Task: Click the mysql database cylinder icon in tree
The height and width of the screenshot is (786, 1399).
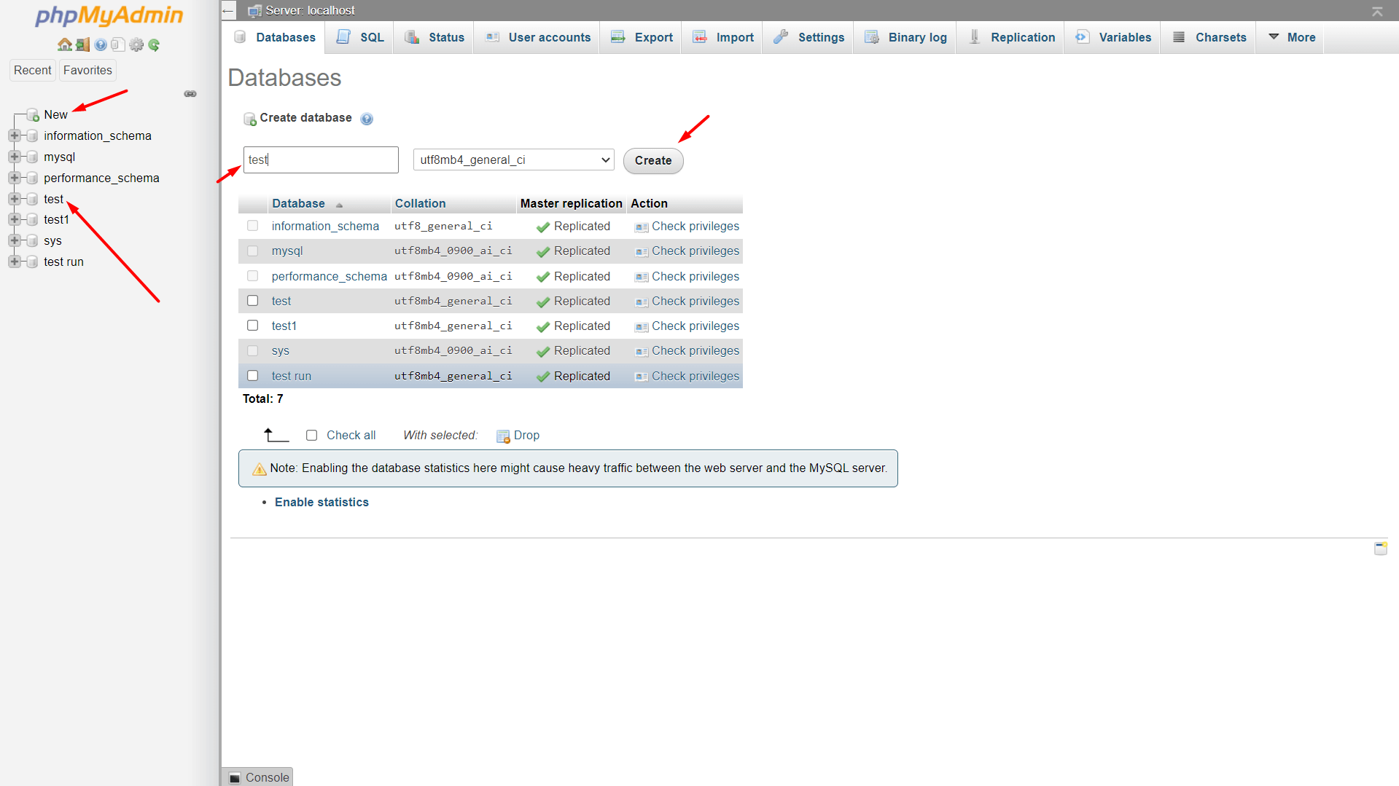Action: (x=32, y=157)
